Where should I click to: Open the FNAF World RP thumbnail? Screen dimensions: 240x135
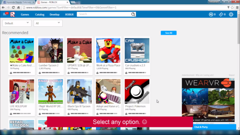[51, 91]
